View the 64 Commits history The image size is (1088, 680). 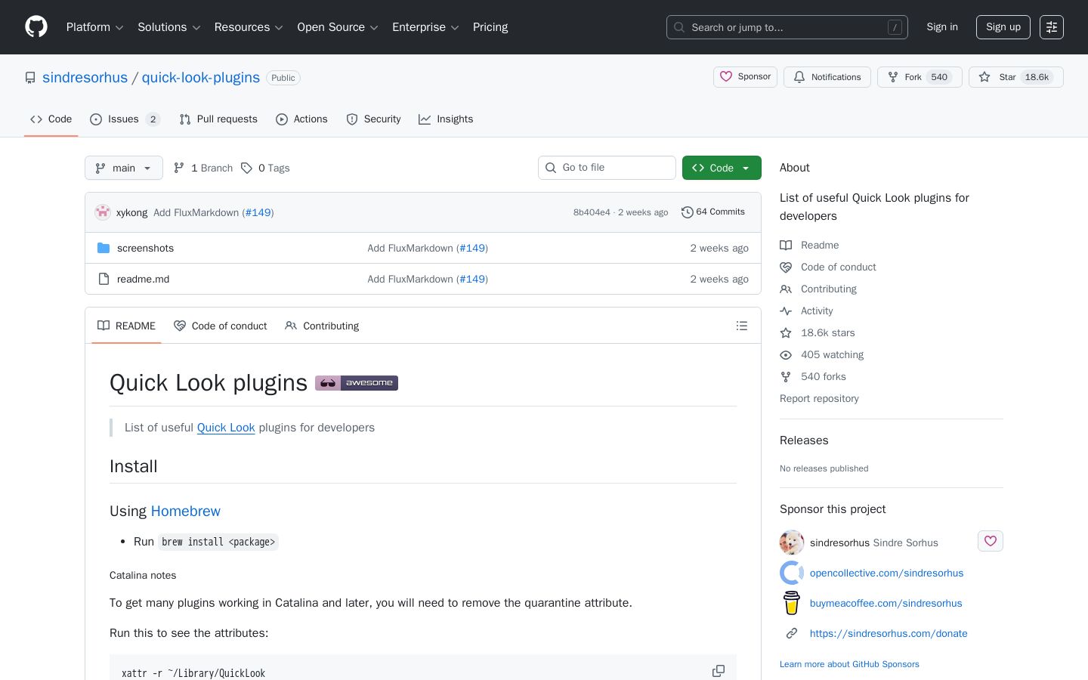(713, 212)
